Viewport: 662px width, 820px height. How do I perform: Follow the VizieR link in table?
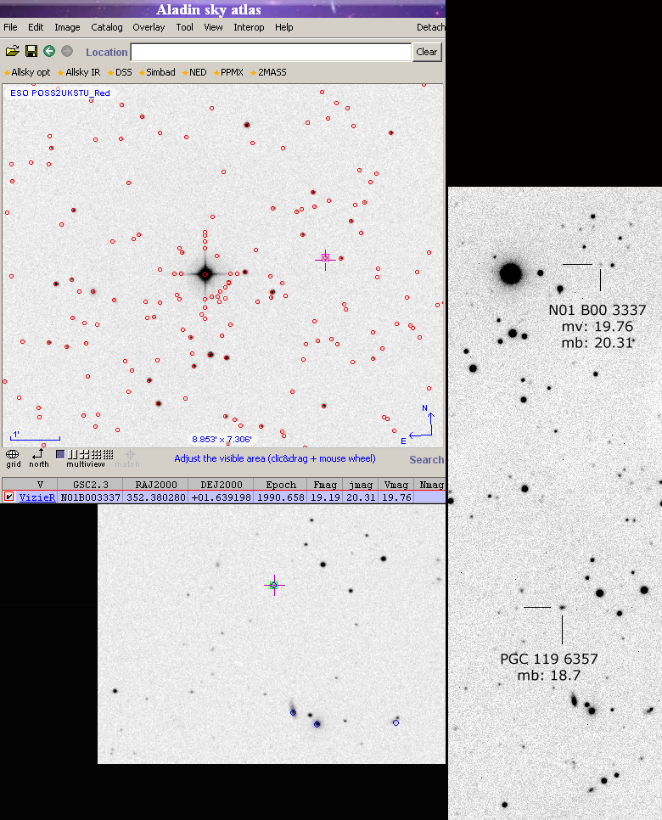(37, 497)
